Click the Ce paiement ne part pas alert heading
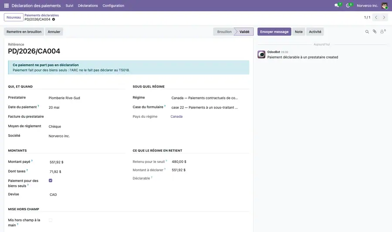 coord(46,65)
